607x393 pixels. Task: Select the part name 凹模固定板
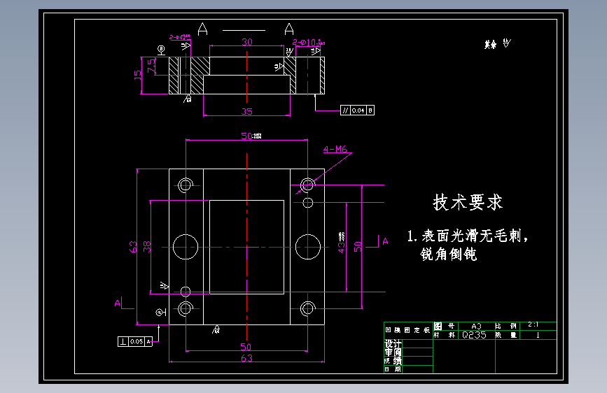[407, 330]
